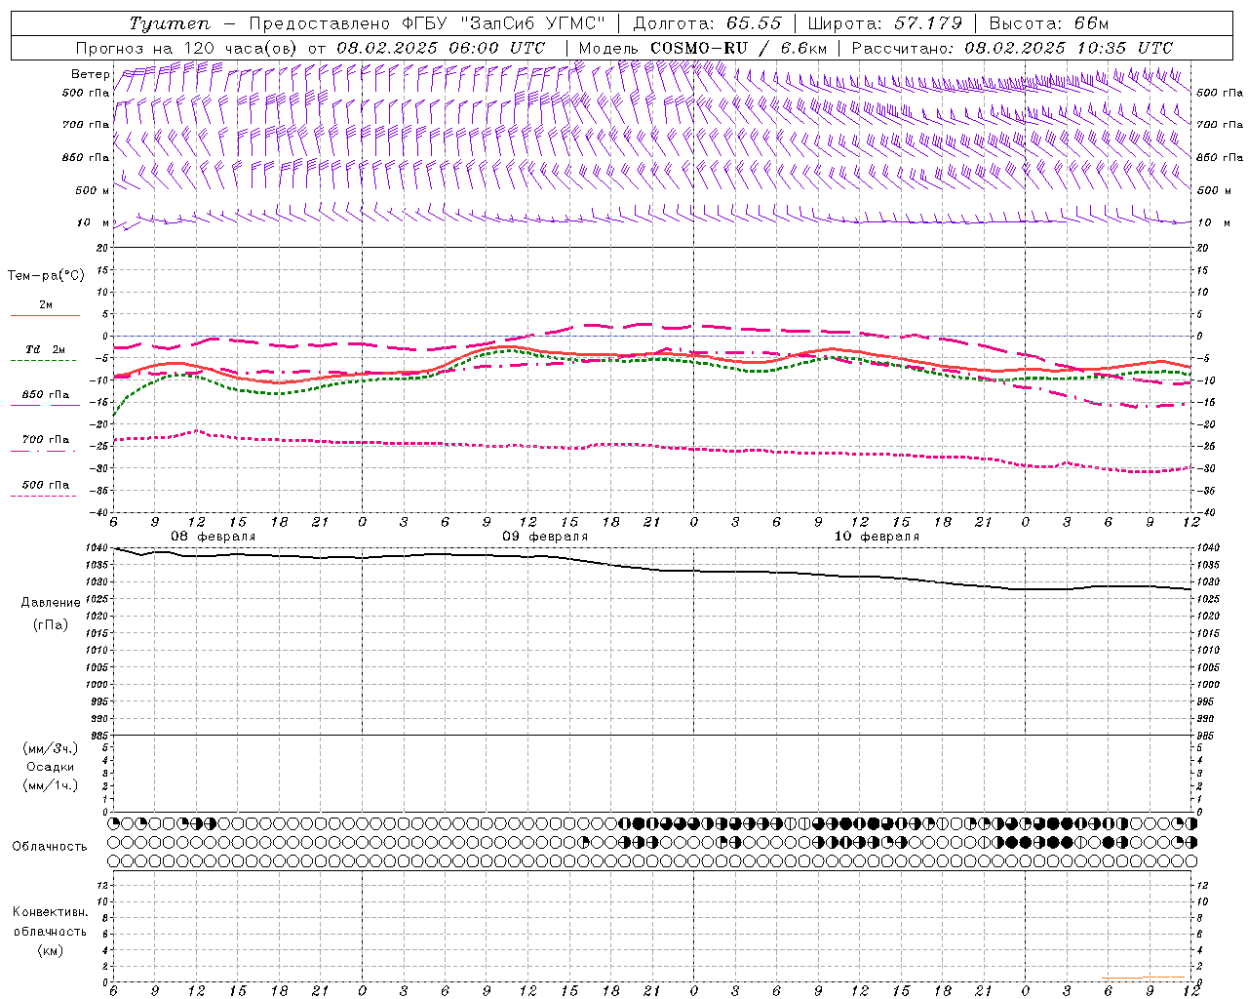The image size is (1248, 999).
Task: Click the station name Tyumen in the header
Action: click(x=169, y=23)
